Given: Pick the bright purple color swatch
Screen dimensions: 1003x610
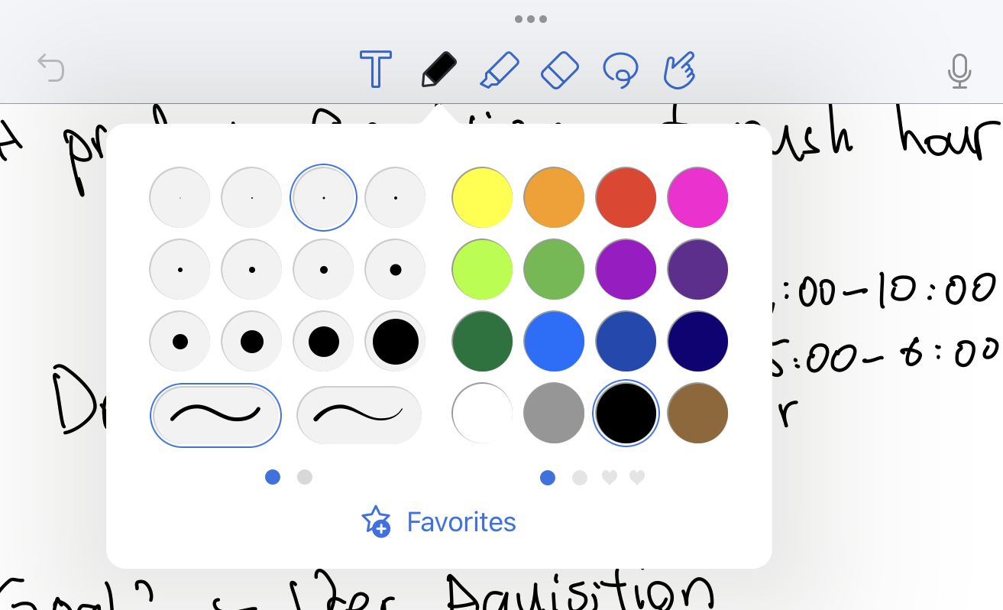Looking at the screenshot, I should (626, 270).
